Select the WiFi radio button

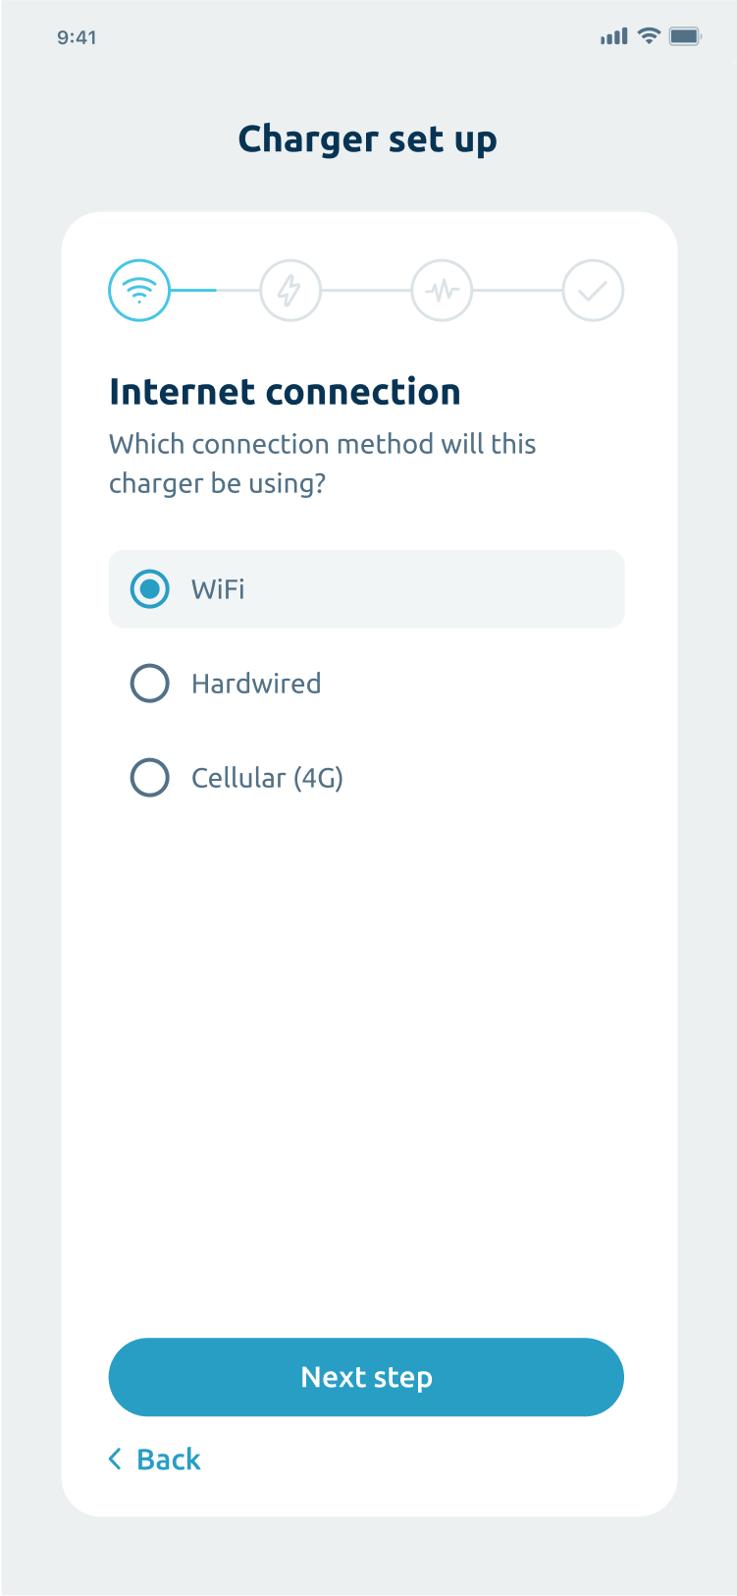150,589
